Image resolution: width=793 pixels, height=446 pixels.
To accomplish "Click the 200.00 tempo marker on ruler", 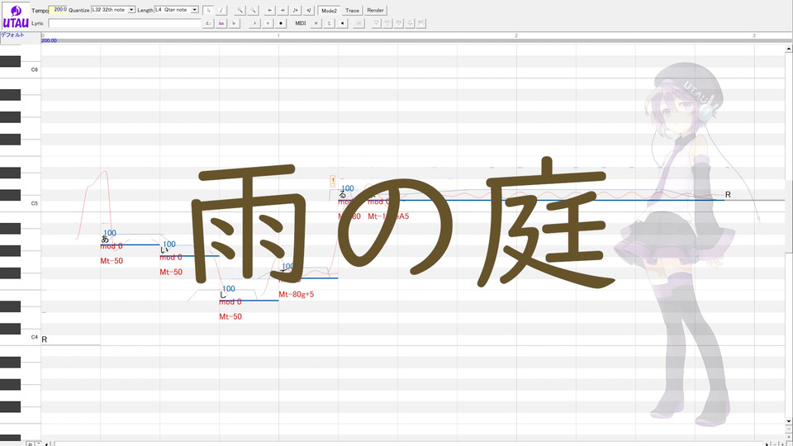I will [49, 40].
